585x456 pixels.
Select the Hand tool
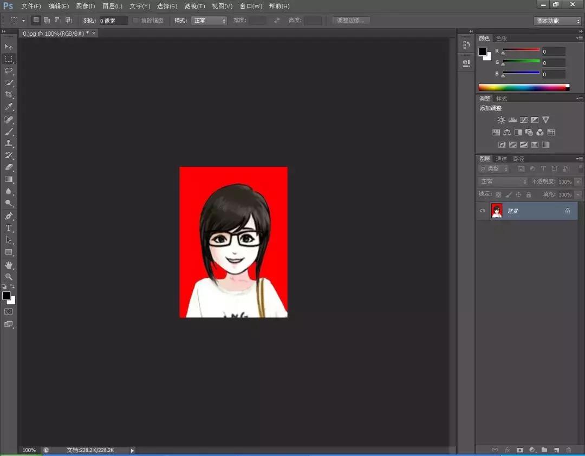(9, 265)
